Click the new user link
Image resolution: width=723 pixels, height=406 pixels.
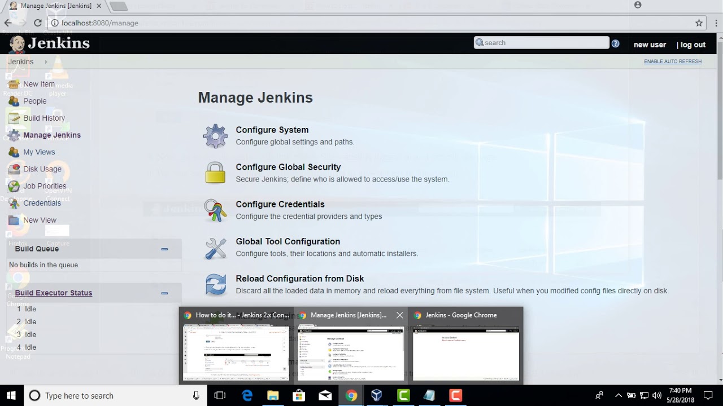click(x=650, y=45)
